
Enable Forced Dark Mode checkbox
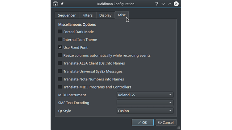[x=60, y=32]
